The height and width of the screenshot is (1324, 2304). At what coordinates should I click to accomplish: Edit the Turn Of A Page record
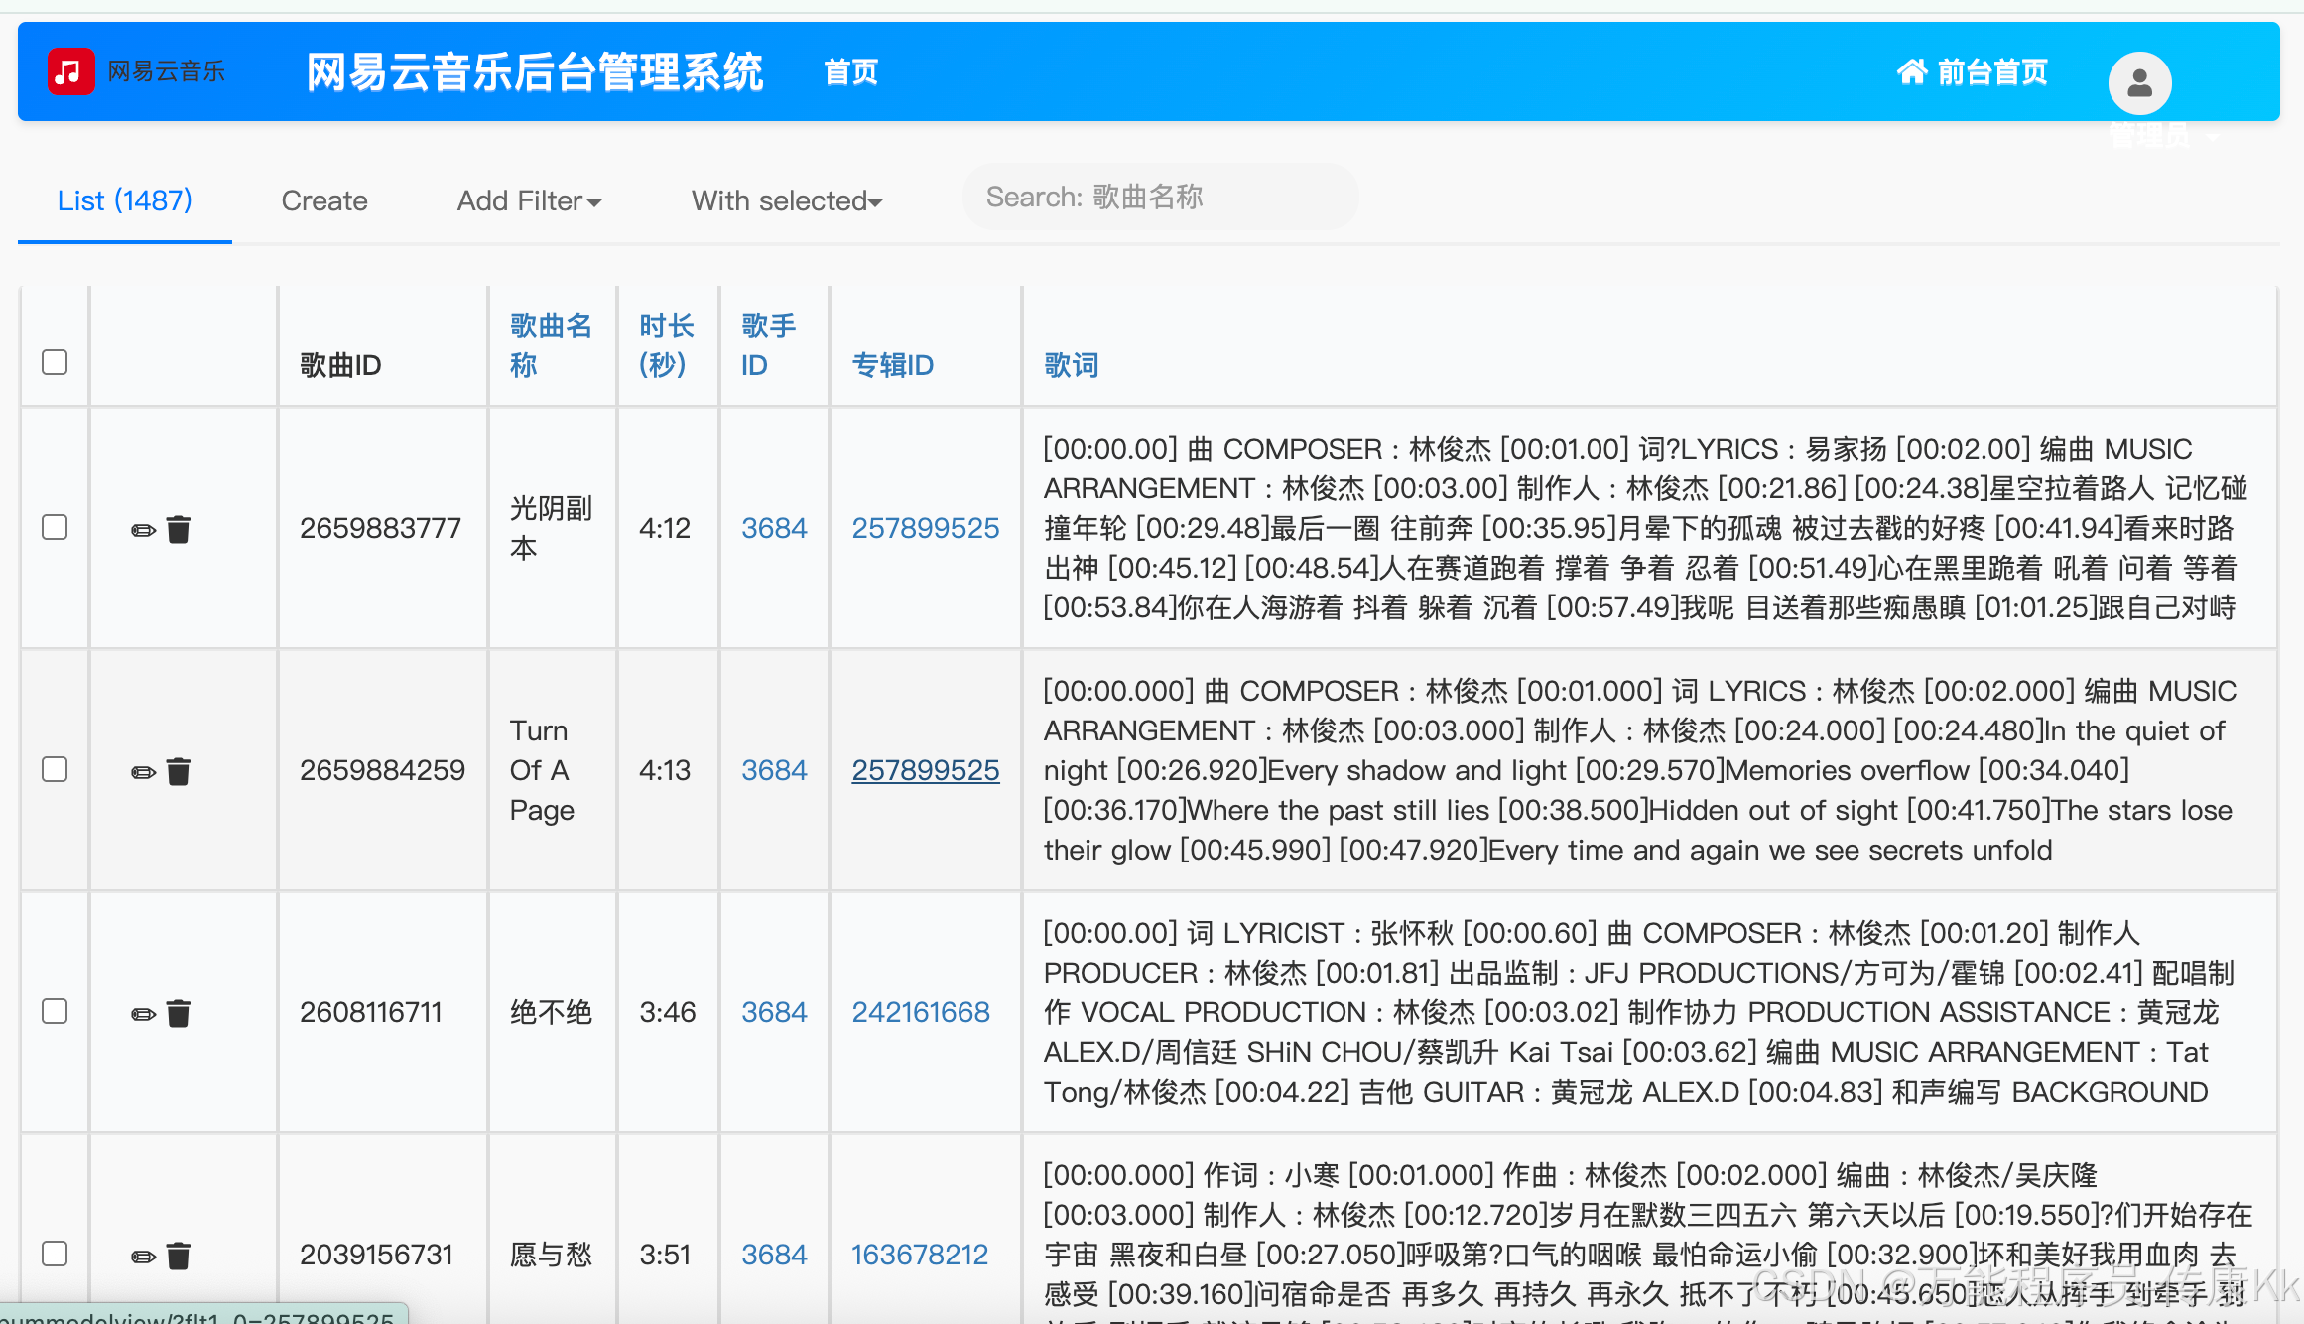click(x=143, y=772)
